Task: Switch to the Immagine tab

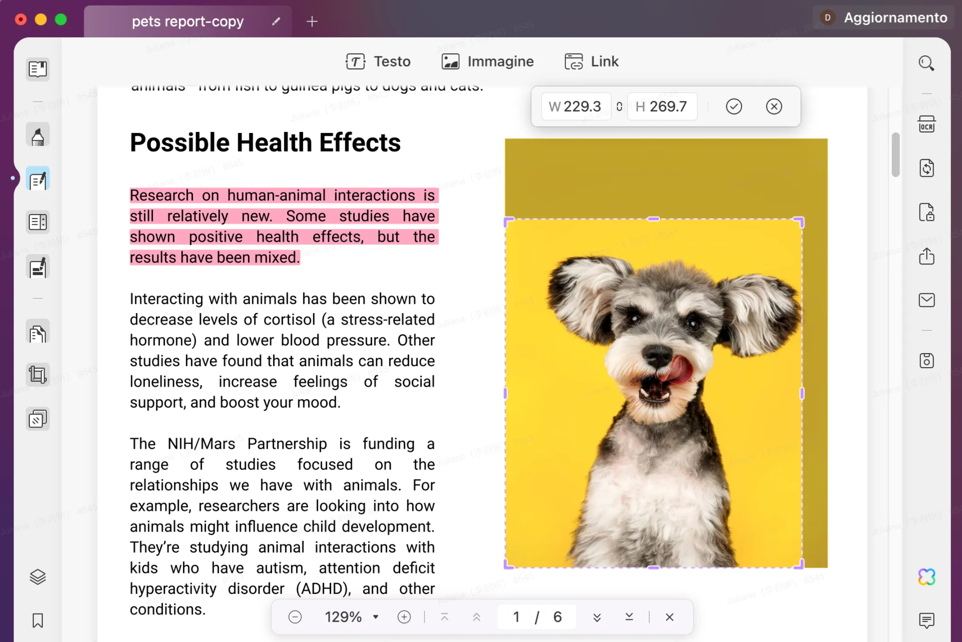Action: 487,61
